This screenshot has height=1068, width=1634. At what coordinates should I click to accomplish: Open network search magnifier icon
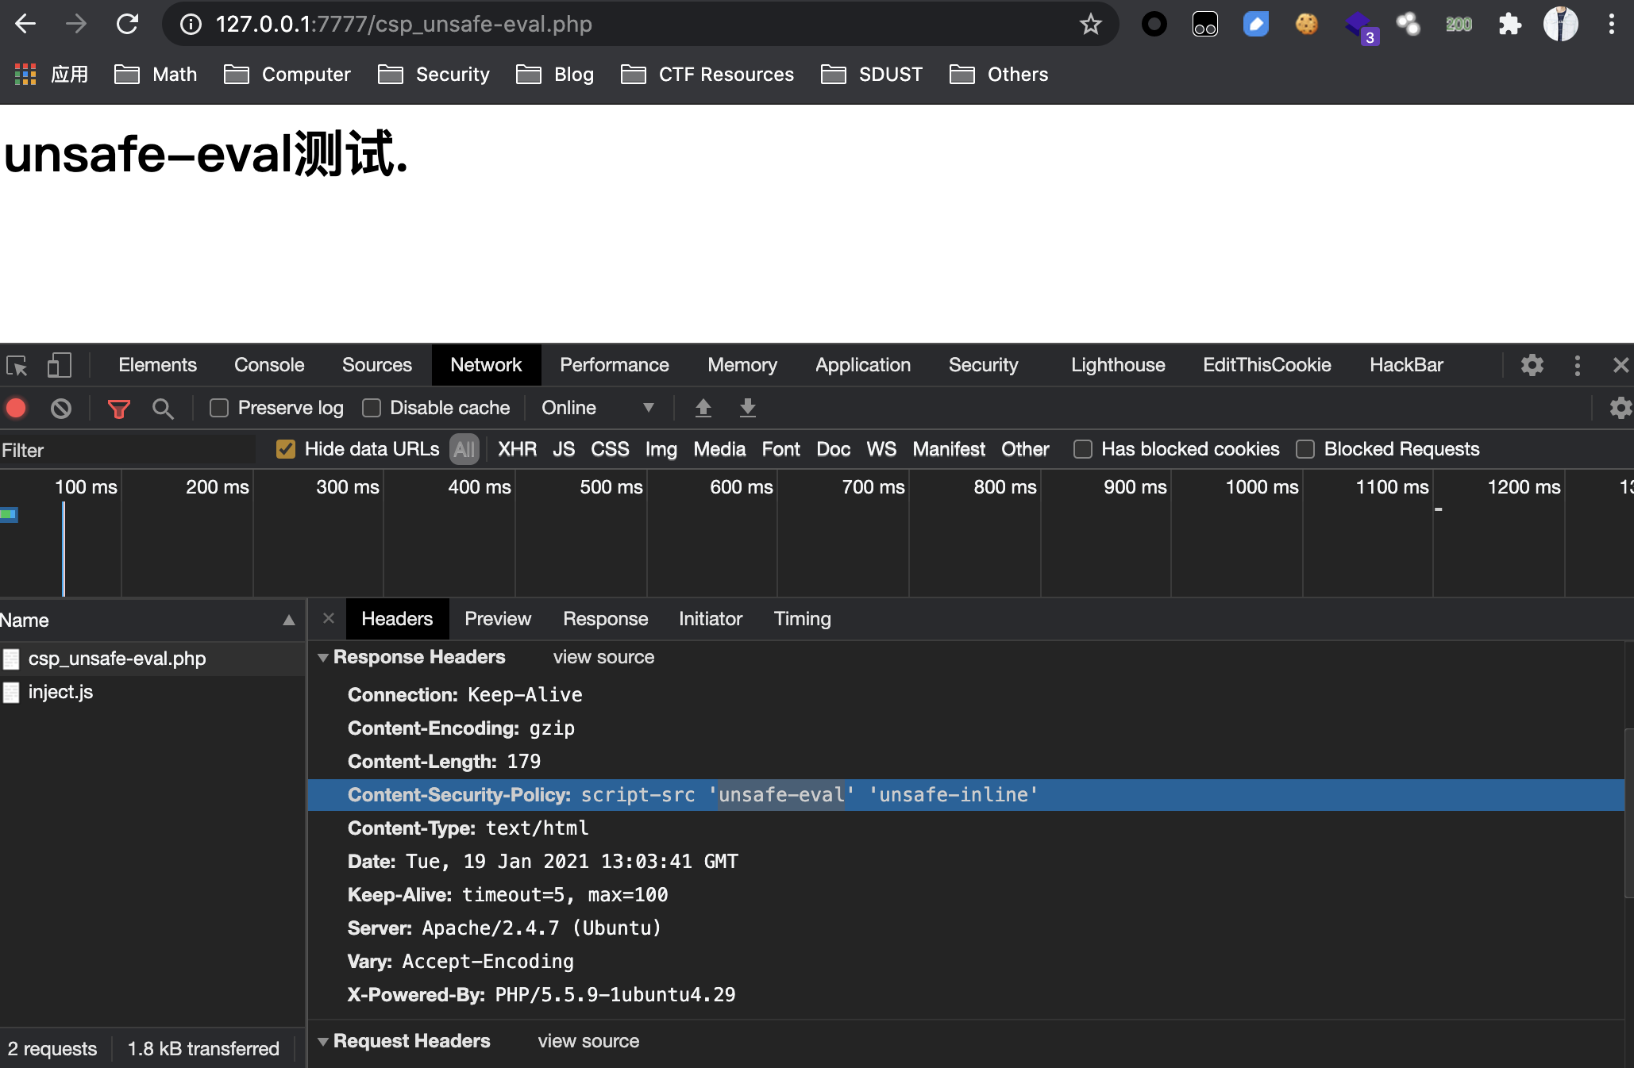(163, 409)
